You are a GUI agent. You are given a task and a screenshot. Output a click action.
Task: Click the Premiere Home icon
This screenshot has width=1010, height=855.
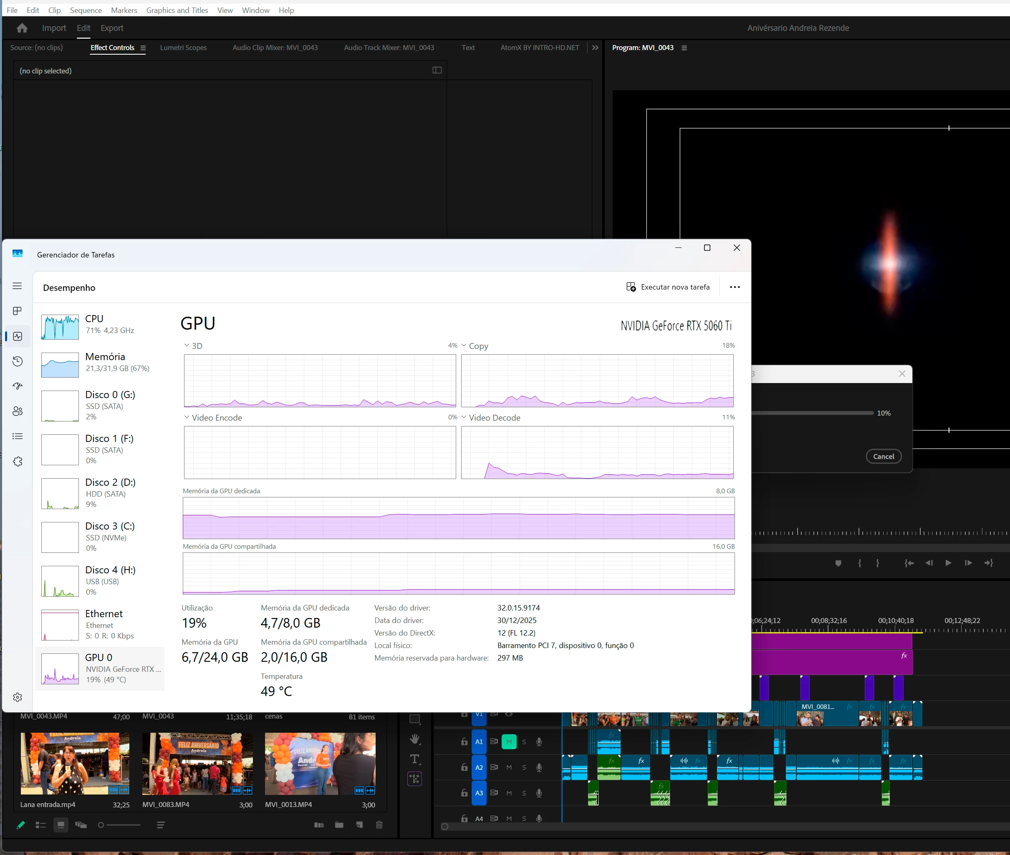tap(22, 28)
